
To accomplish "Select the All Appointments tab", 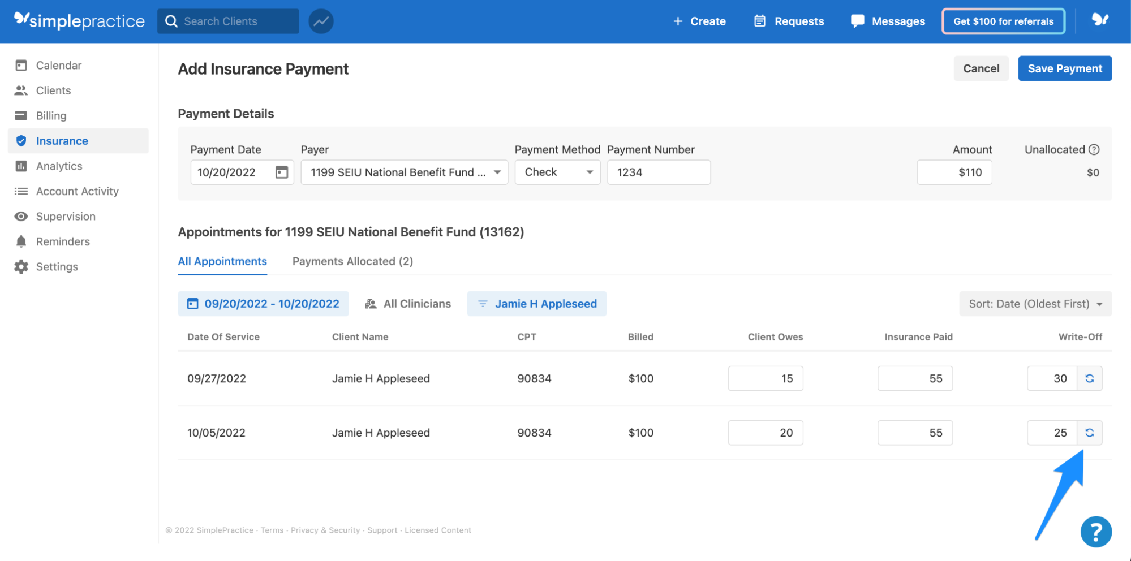I will 222,261.
